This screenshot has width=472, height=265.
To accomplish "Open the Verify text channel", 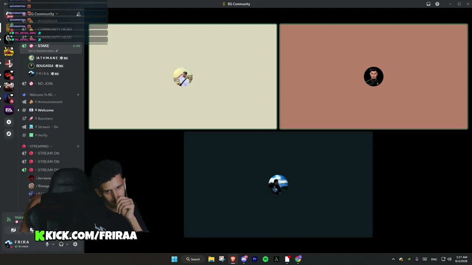I will click(51, 135).
